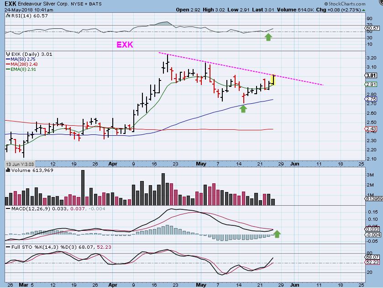The width and height of the screenshot is (383, 288).
Task: Click the '24-May-2018 10:41am' timestamp
Action: tap(29, 10)
